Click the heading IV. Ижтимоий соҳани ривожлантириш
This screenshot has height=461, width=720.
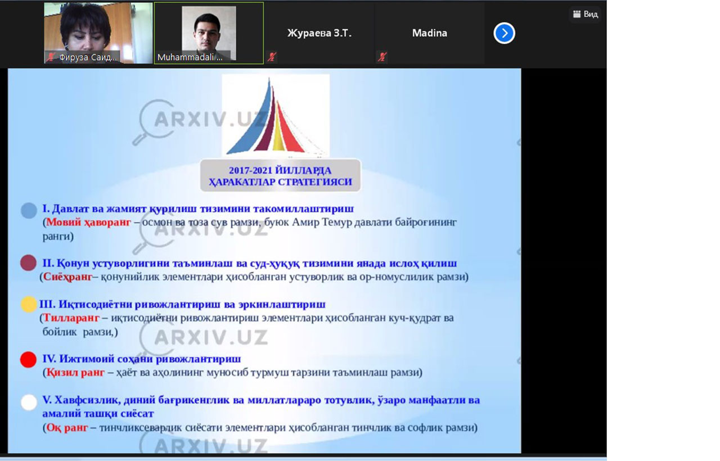pos(142,359)
